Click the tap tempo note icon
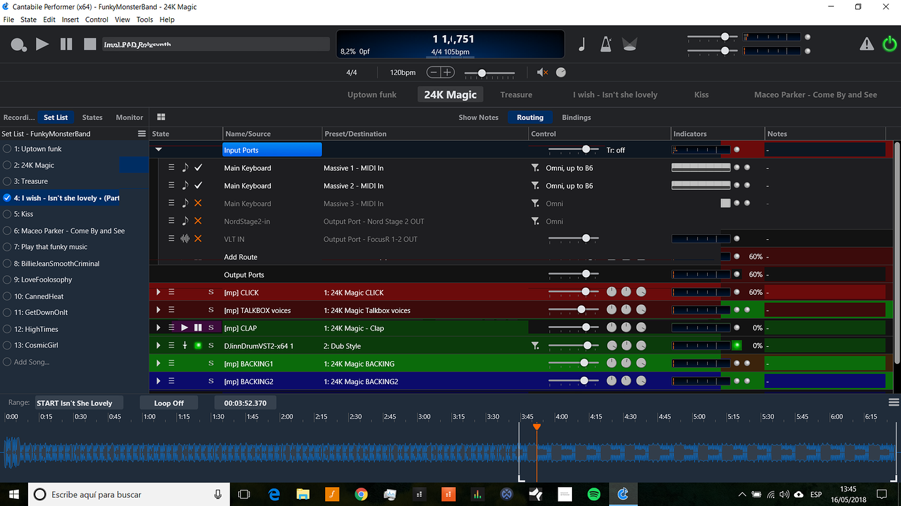The width and height of the screenshot is (901, 506). coord(581,44)
